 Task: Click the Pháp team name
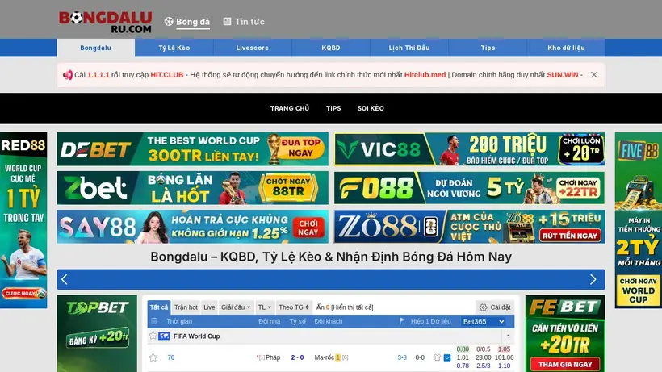pyautogui.click(x=273, y=357)
